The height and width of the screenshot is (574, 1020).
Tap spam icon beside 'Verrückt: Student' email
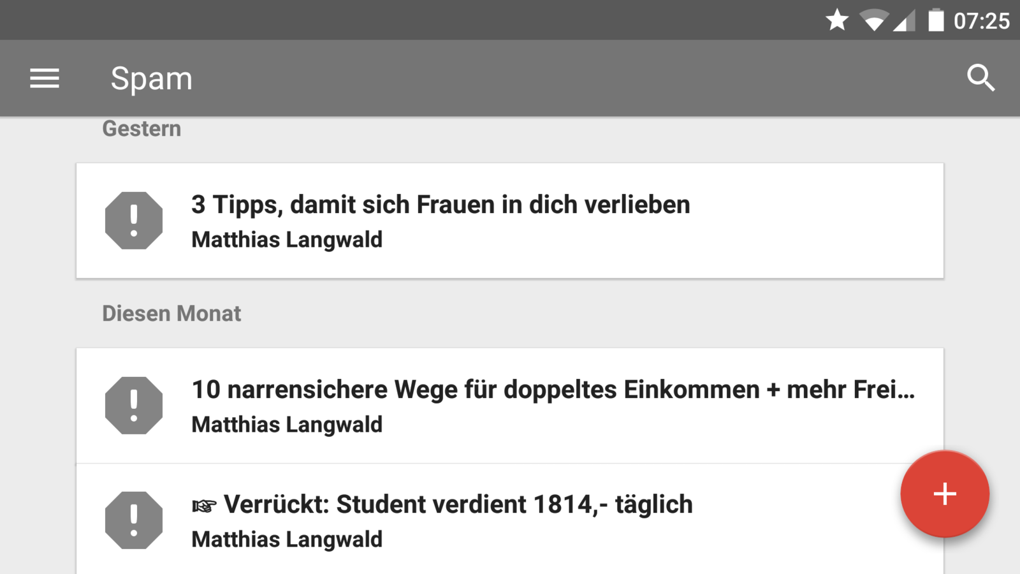tap(134, 520)
